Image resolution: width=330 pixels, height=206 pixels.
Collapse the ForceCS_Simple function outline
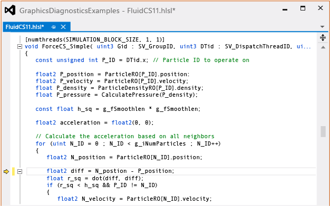pyautogui.click(x=20, y=47)
